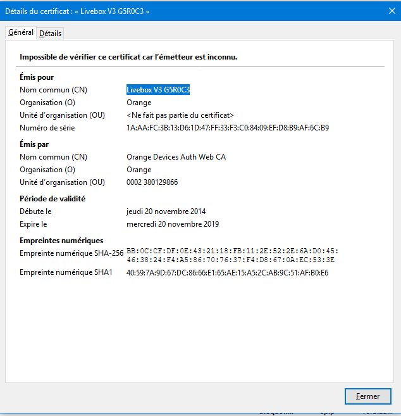Click the Orange organisation value under Émis pour
Image resolution: width=401 pixels, height=416 pixels.
[139, 103]
